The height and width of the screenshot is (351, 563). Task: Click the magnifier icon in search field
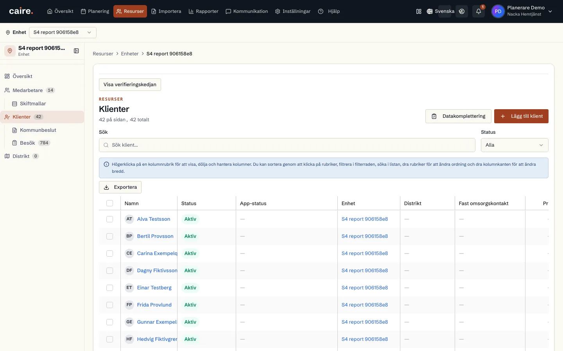tap(106, 145)
